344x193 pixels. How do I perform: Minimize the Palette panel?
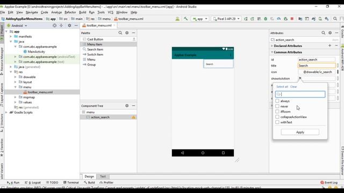[x=133, y=33]
